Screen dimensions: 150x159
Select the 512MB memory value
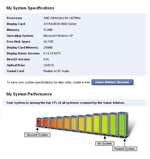pyautogui.click(x=48, y=30)
